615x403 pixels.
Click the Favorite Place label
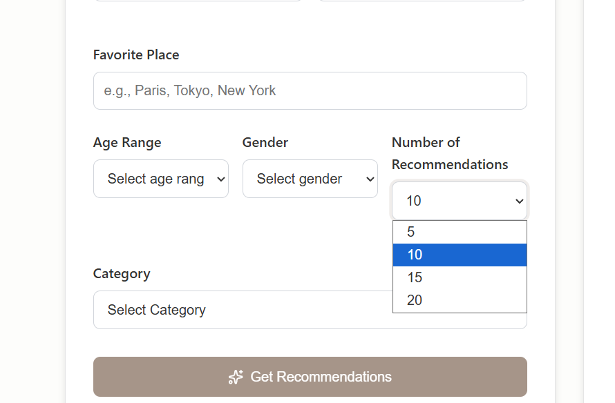tap(136, 55)
